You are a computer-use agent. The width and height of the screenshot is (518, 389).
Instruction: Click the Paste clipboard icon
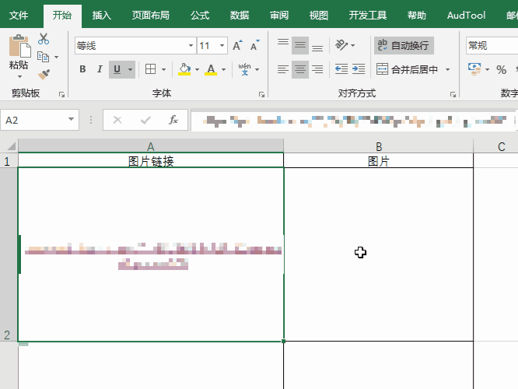click(19, 46)
